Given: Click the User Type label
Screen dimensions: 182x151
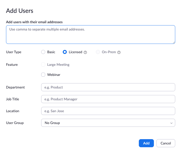Looking at the screenshot, I should pyautogui.click(x=14, y=52).
